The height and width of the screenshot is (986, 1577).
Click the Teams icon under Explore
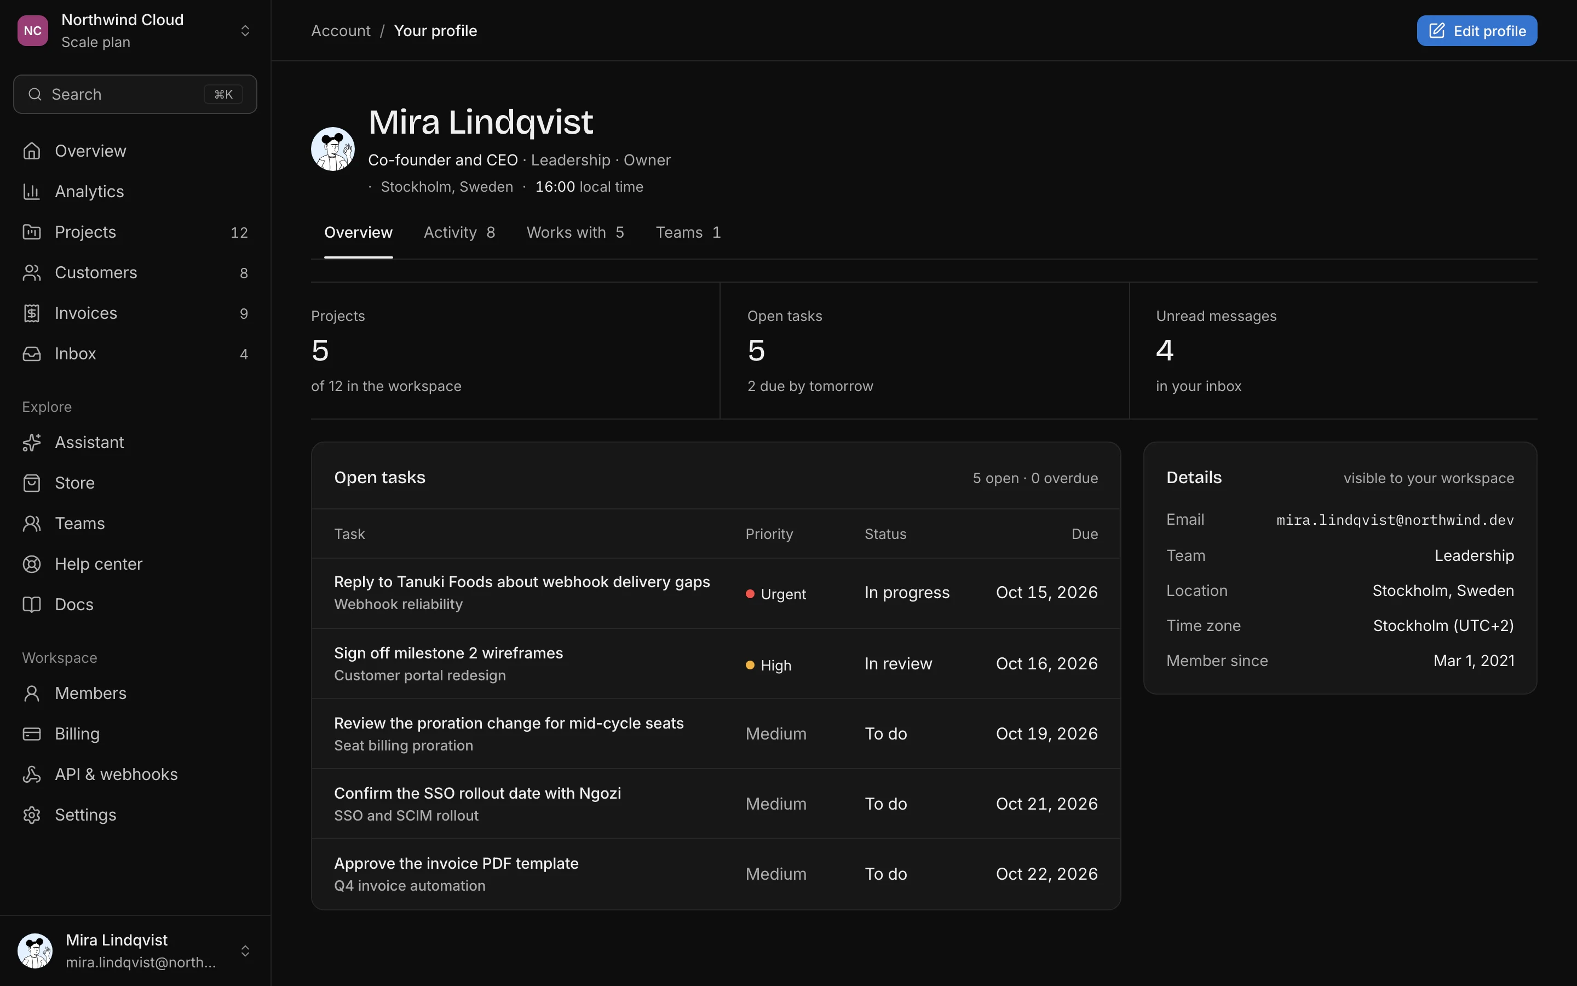(x=31, y=524)
